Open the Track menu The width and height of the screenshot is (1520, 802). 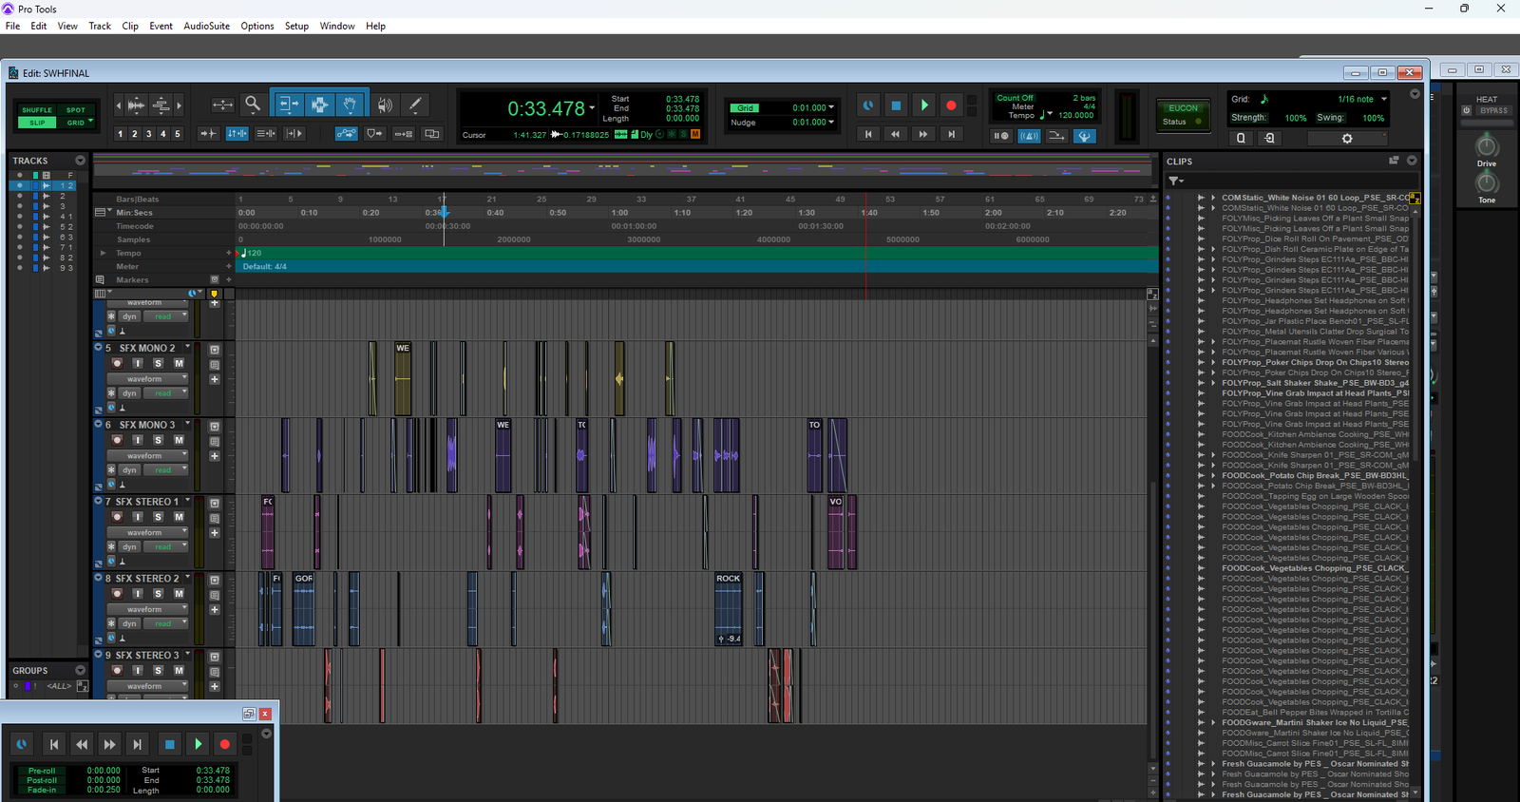pyautogui.click(x=100, y=26)
